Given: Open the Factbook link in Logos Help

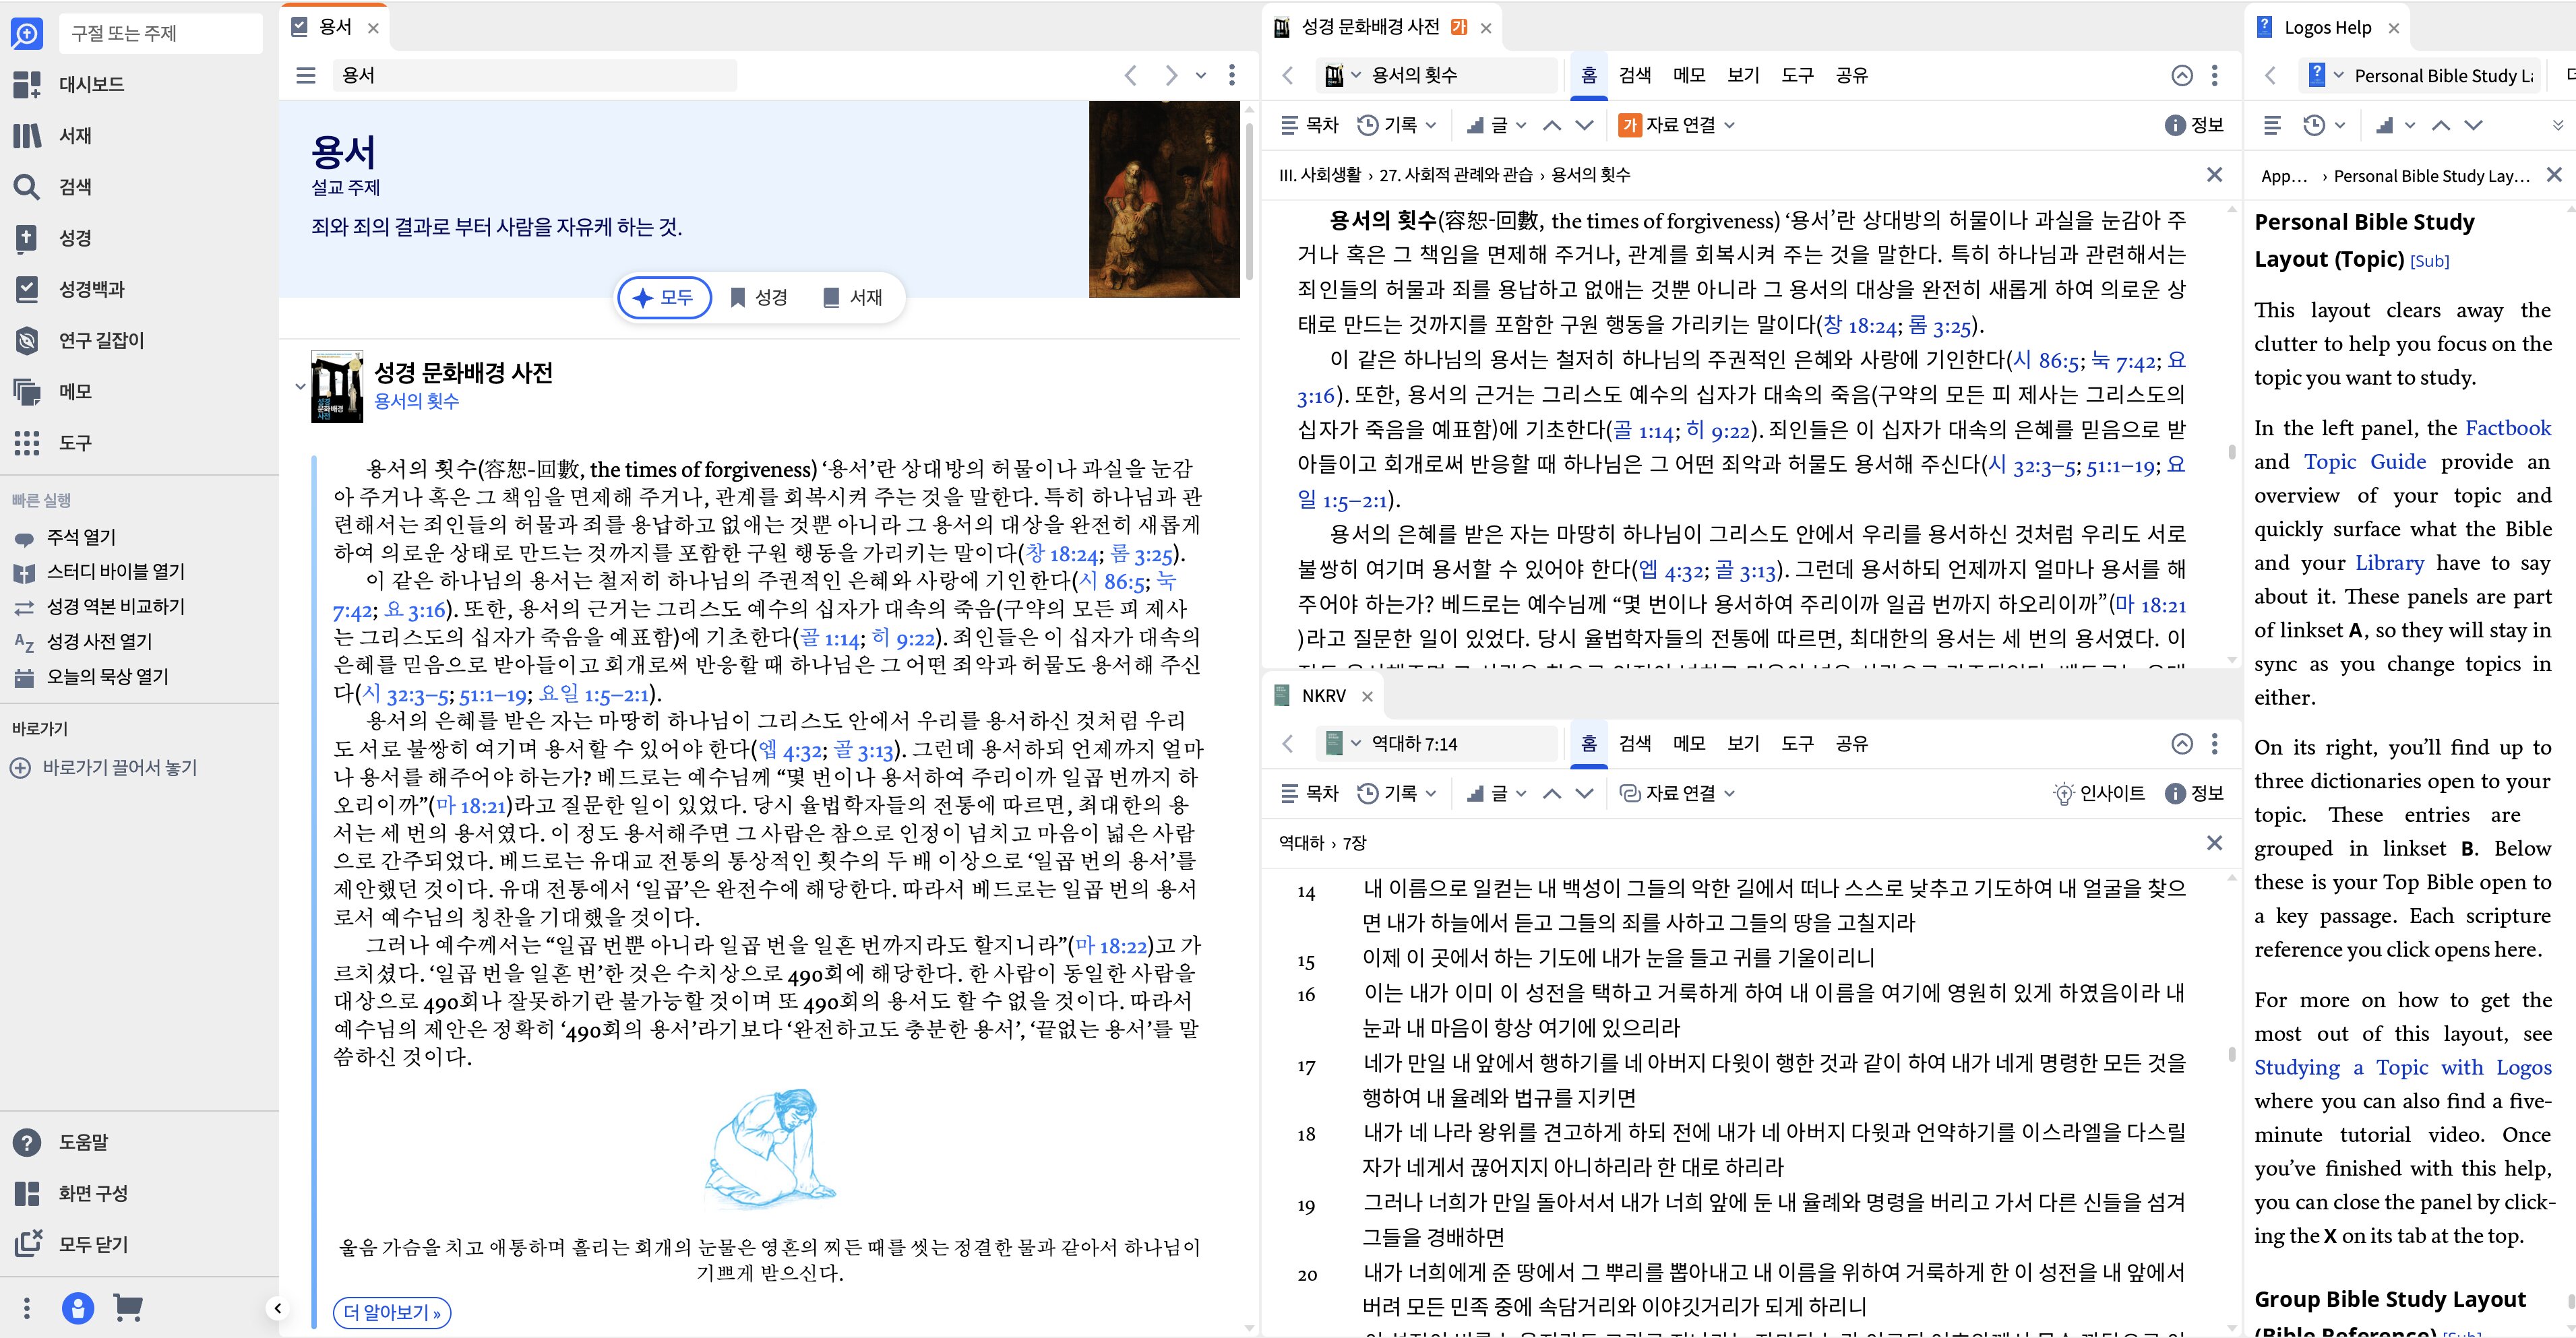Looking at the screenshot, I should 2508,428.
